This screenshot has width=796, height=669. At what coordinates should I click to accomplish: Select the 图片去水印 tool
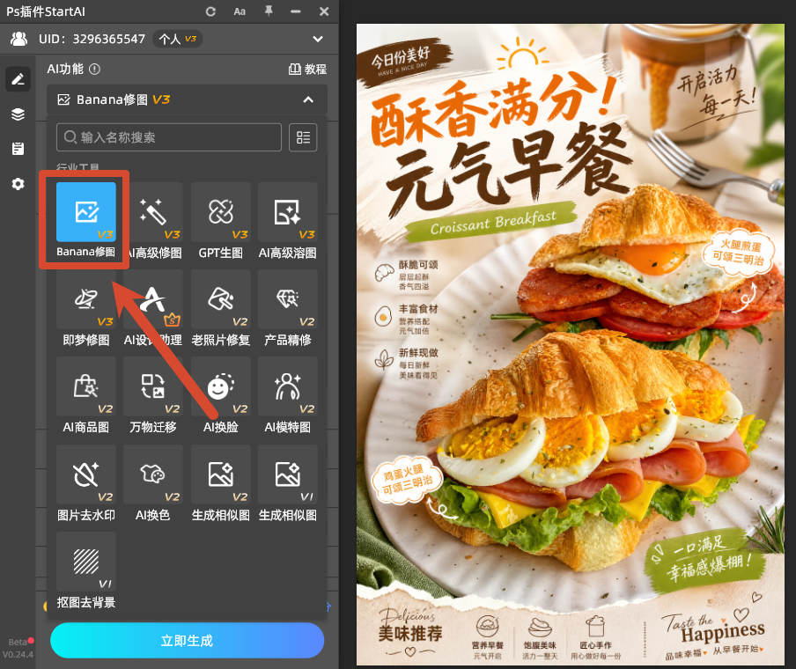[85, 483]
